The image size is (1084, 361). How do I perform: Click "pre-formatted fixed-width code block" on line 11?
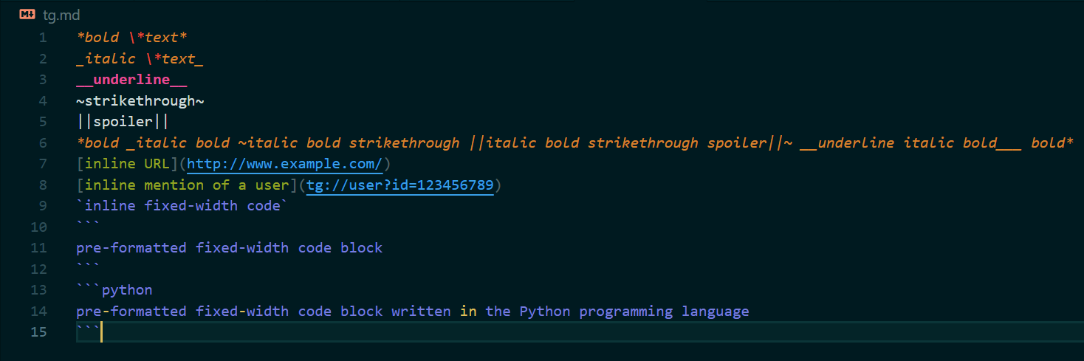pos(230,248)
